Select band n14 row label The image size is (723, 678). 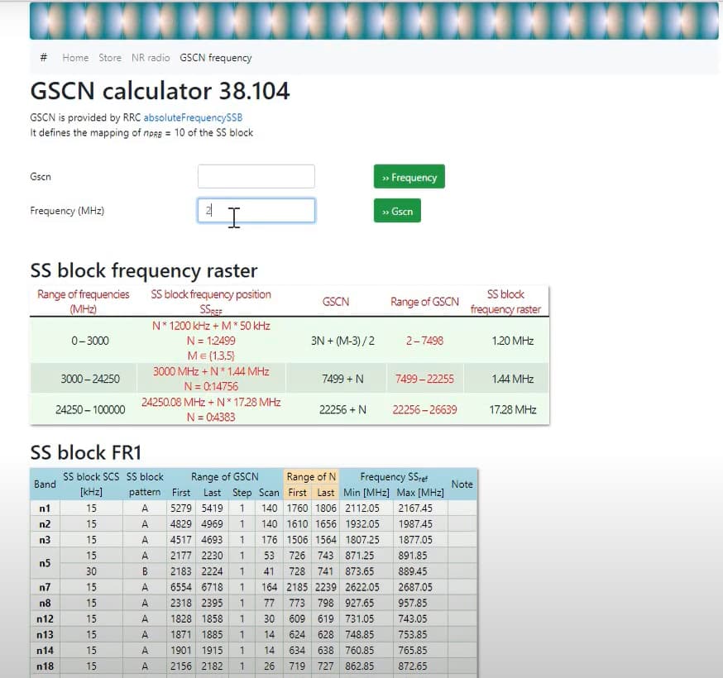pyautogui.click(x=45, y=651)
